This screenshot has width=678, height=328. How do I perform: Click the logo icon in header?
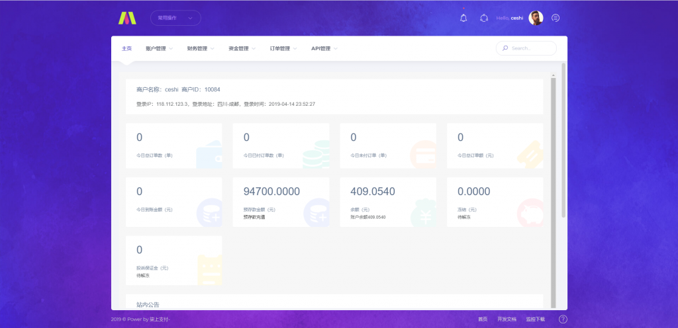[126, 18]
